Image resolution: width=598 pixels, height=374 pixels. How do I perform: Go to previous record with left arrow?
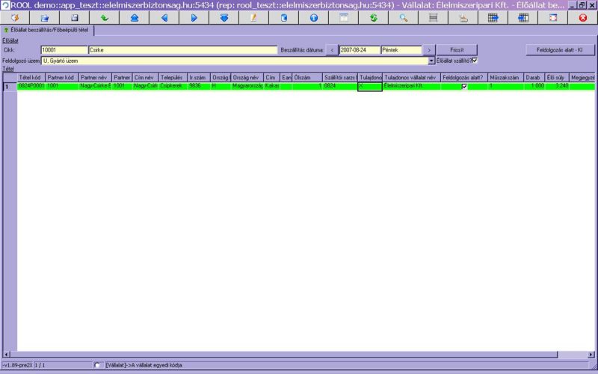pos(164,17)
